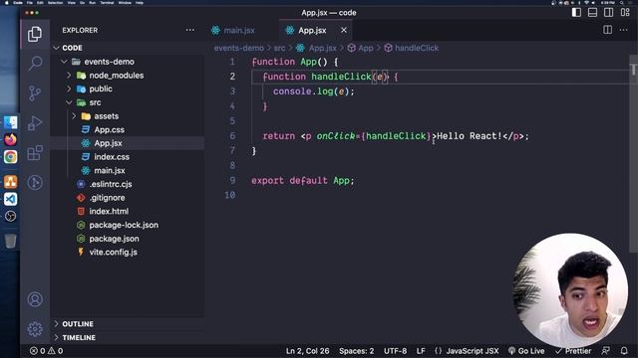Open Firefox from the dock
Viewport: 638px width, 358px height.
(x=11, y=139)
